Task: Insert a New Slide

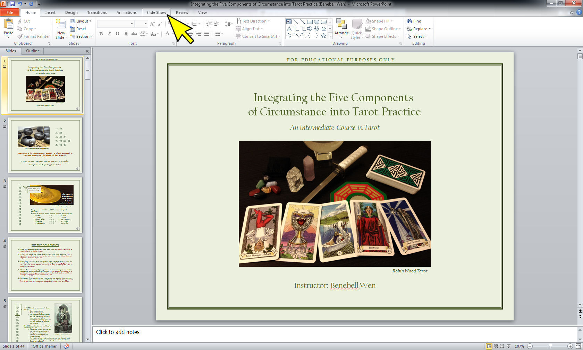Action: tap(61, 29)
